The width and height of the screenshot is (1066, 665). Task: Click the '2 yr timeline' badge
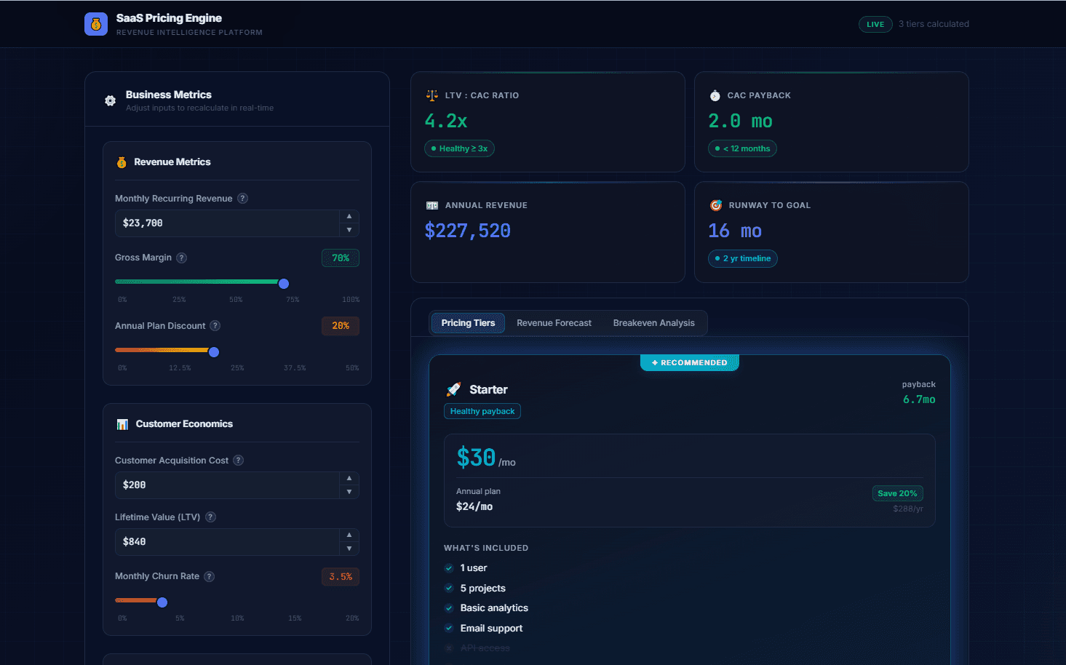coord(743,258)
